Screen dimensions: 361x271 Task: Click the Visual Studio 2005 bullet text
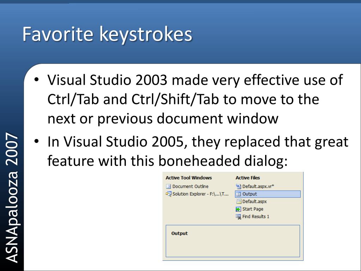coord(198,151)
